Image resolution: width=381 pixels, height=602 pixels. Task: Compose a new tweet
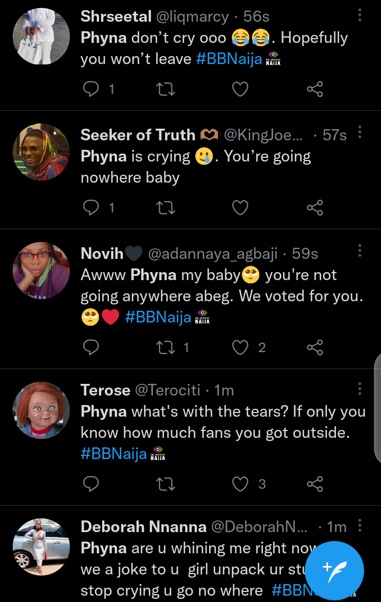coord(335,569)
